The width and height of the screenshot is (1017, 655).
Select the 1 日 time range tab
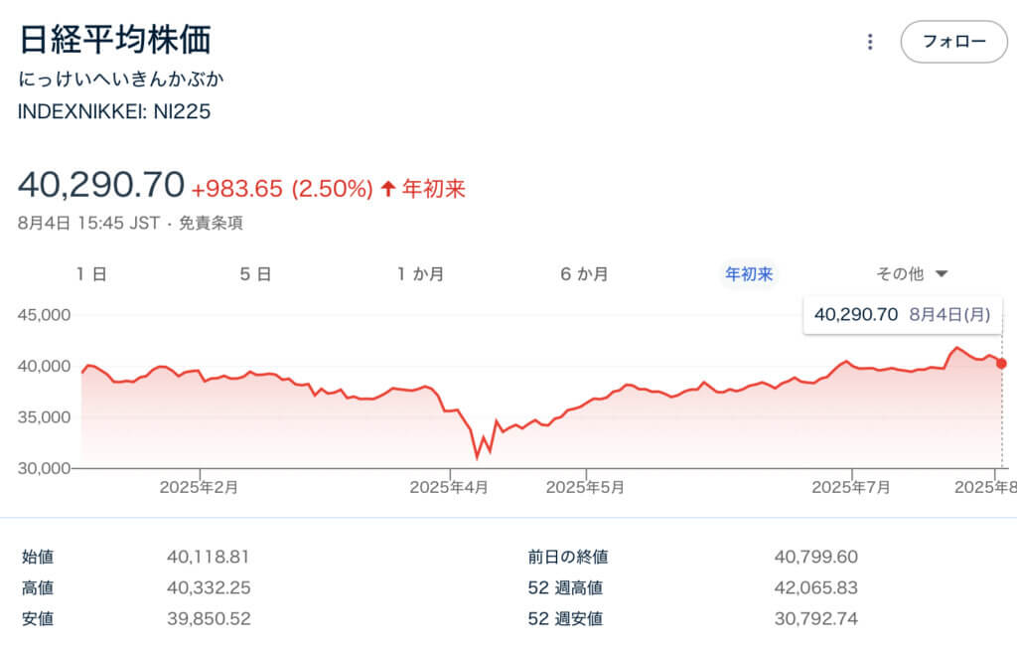[x=91, y=274]
